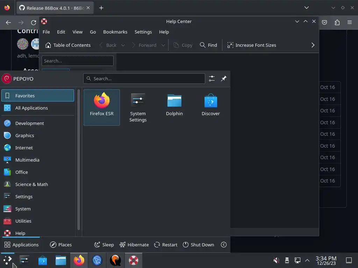Open the Office category

(38, 172)
